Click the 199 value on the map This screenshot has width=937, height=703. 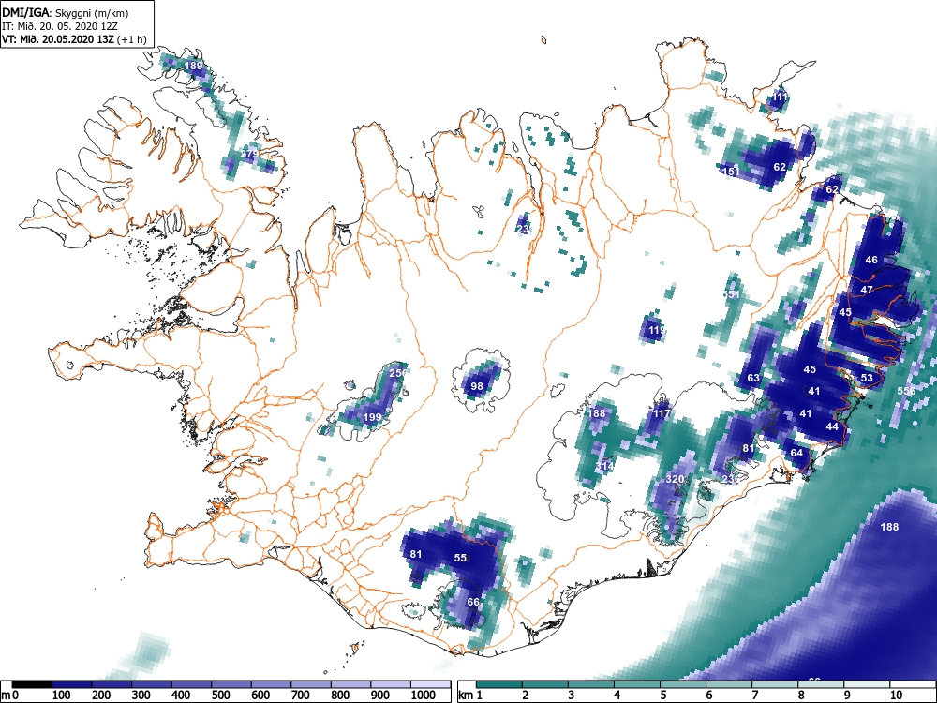pos(372,417)
